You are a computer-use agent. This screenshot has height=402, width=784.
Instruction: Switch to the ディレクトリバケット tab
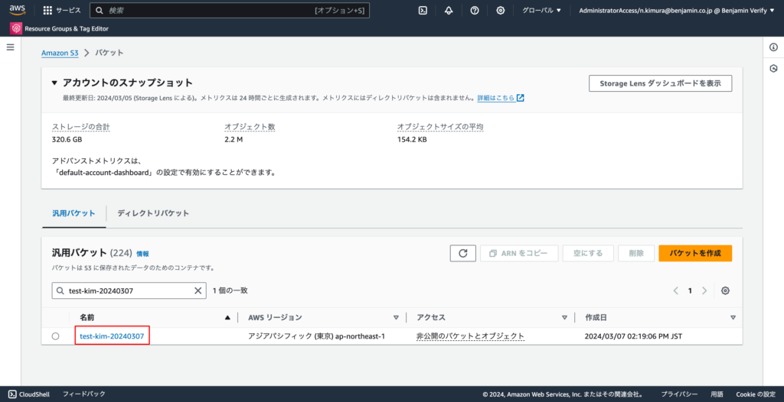coord(153,213)
